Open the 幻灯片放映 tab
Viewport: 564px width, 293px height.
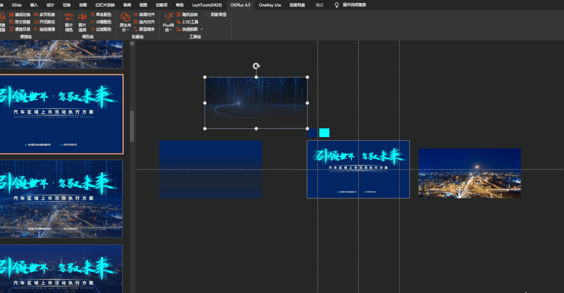pyautogui.click(x=105, y=5)
